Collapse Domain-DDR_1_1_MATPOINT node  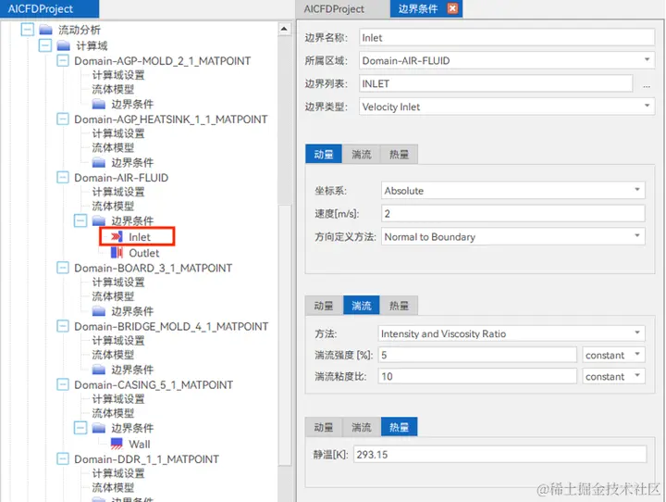pyautogui.click(x=63, y=458)
